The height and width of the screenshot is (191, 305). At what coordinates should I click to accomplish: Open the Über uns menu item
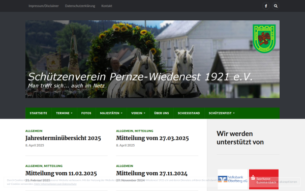tap(162, 113)
